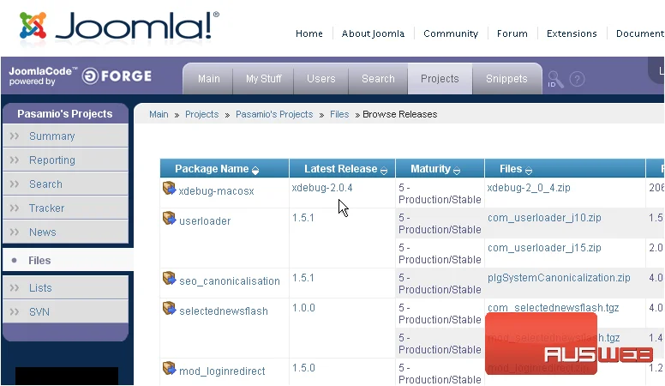665x386 pixels.
Task: Click the mod_loginredirect package icon
Action: pyautogui.click(x=169, y=368)
